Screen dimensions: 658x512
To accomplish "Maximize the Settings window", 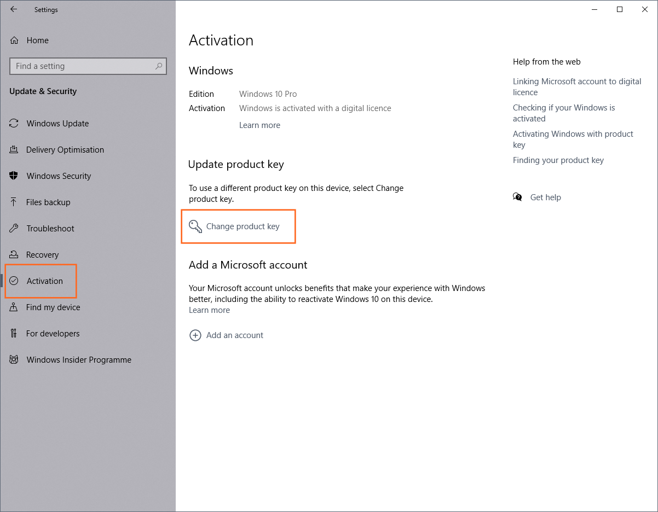I will 620,9.
